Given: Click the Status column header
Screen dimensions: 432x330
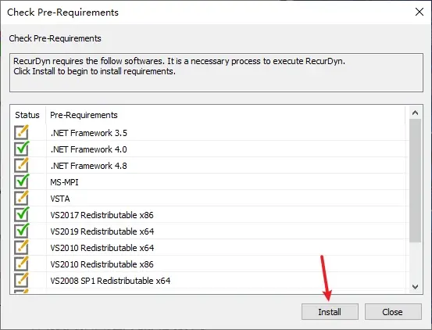Looking at the screenshot, I should click(27, 115).
